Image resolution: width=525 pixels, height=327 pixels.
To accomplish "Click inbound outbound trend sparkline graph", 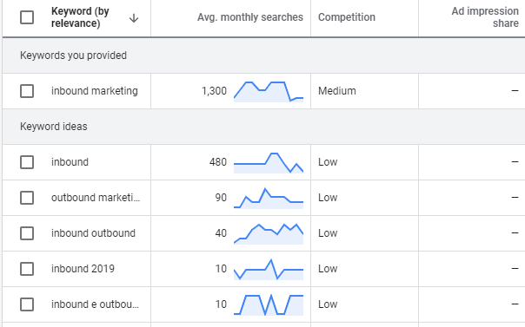I will [269, 234].
